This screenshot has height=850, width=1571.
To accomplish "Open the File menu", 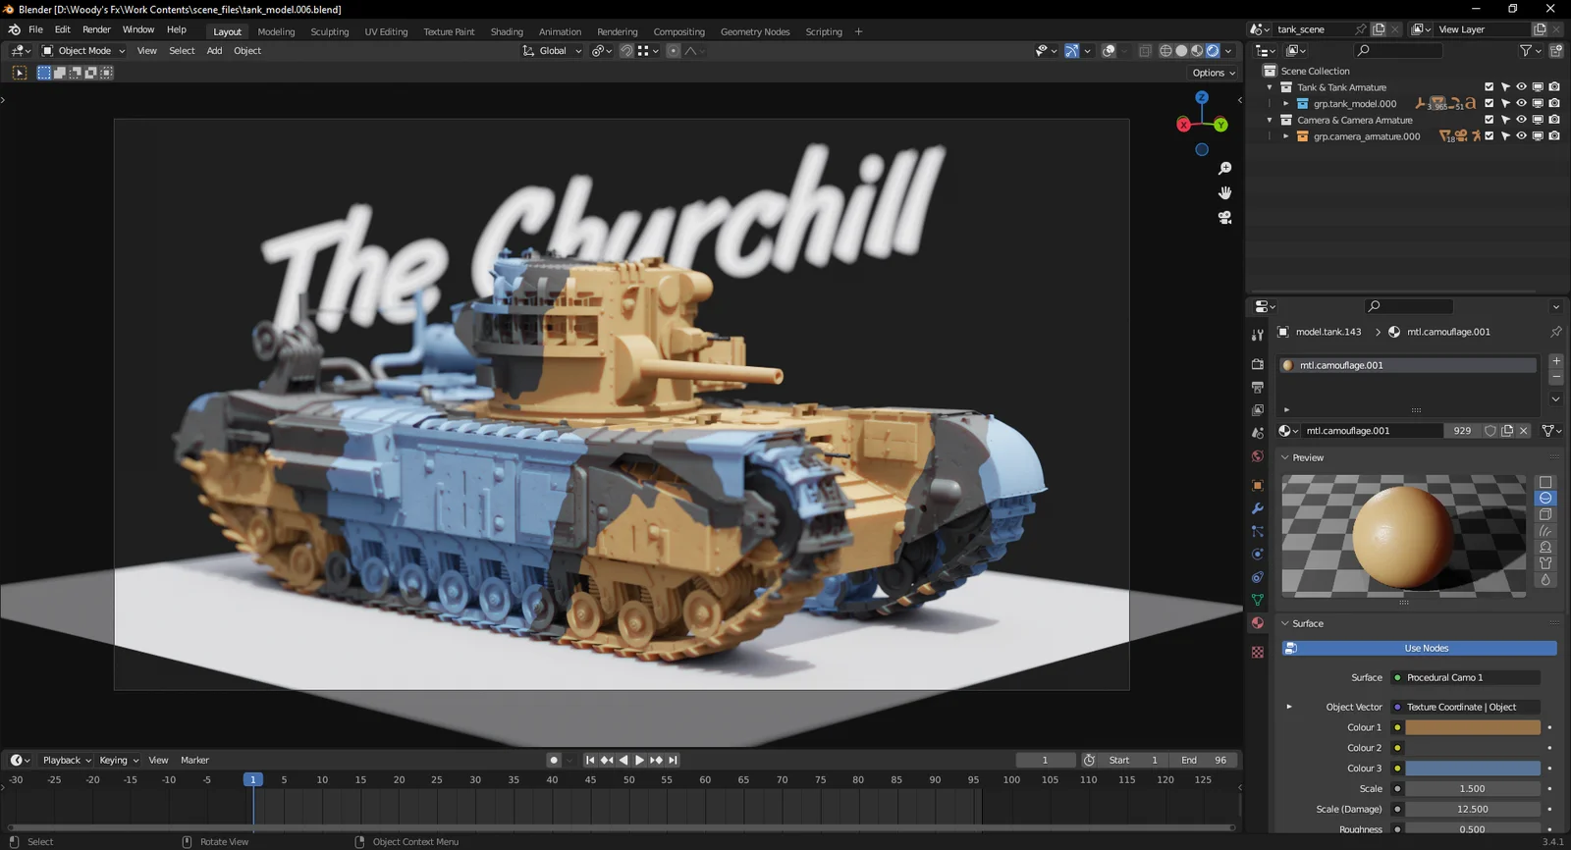I will [x=35, y=29].
